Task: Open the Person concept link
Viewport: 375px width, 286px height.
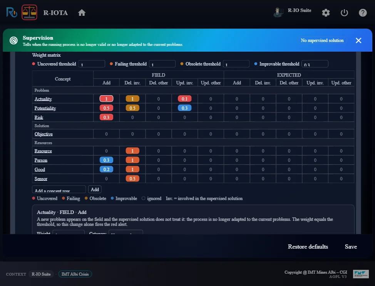Action: (x=41, y=160)
